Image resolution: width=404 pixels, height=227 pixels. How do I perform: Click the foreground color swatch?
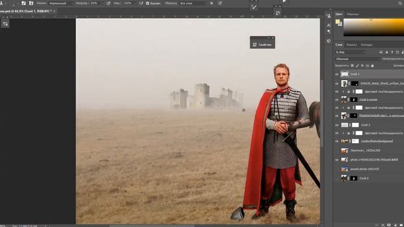pos(338,21)
